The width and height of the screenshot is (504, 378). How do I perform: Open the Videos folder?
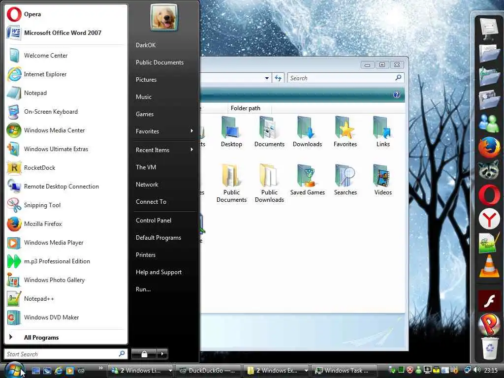coord(383,180)
